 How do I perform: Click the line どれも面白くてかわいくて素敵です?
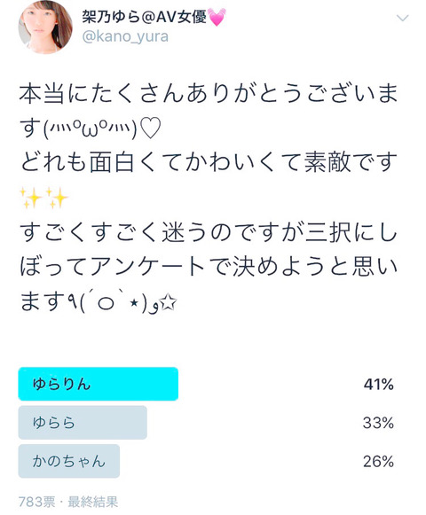[209, 162]
